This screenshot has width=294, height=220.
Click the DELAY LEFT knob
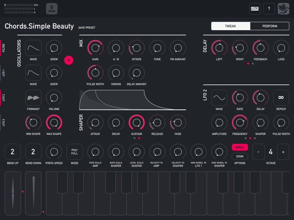point(219,48)
